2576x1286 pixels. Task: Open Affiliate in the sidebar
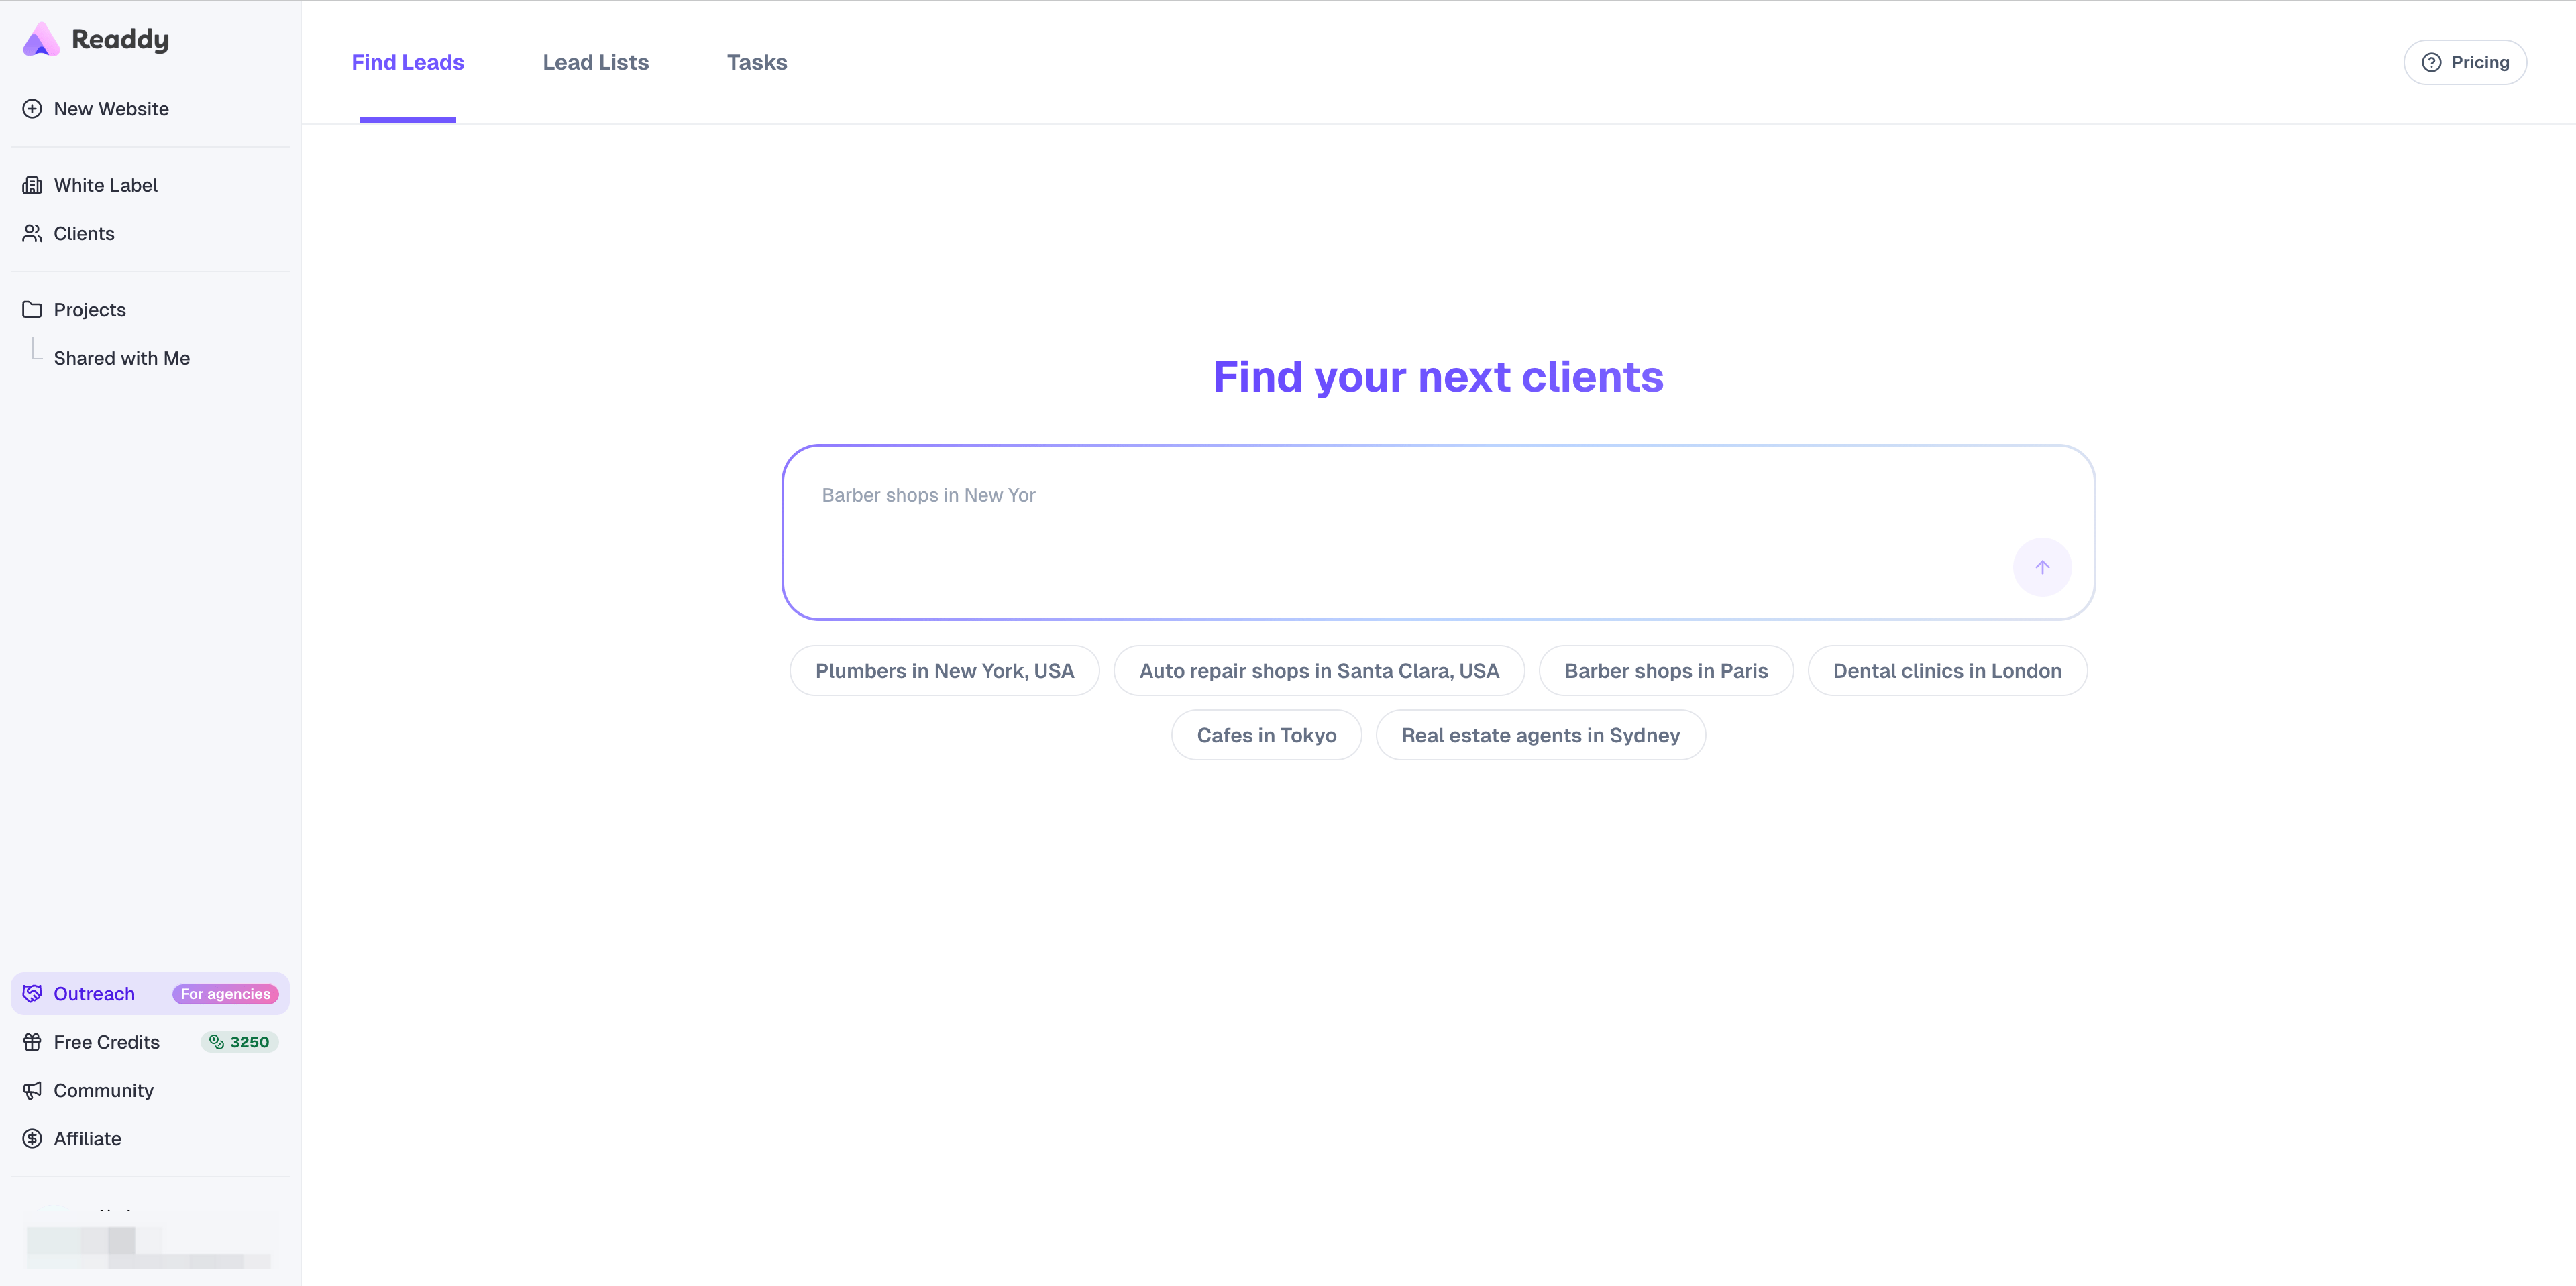(x=150, y=1138)
